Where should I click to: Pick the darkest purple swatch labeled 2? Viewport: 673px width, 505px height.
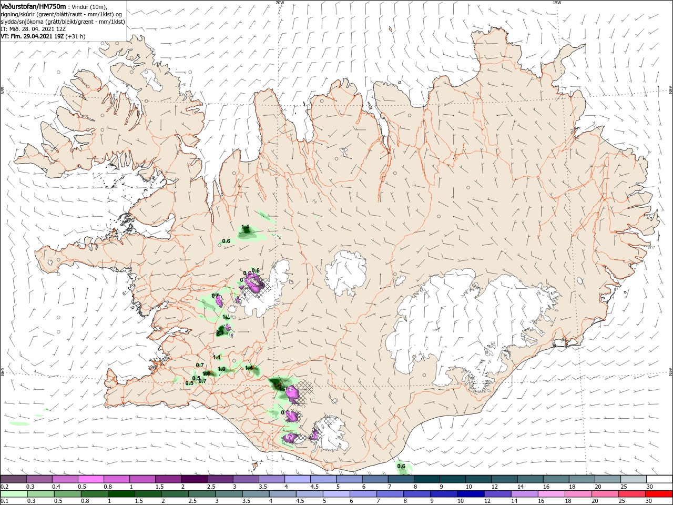coord(194,479)
